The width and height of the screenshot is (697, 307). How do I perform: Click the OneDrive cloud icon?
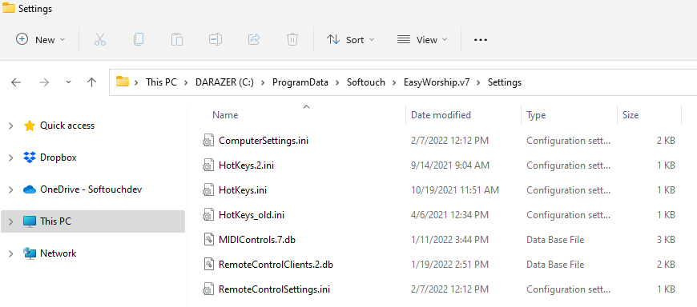click(30, 189)
